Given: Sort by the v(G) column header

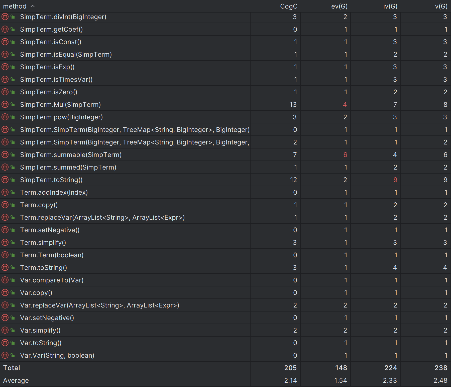Looking at the screenshot, I should click(x=441, y=6).
